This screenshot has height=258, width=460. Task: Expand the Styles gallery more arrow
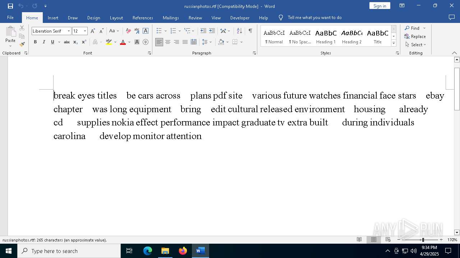(394, 43)
